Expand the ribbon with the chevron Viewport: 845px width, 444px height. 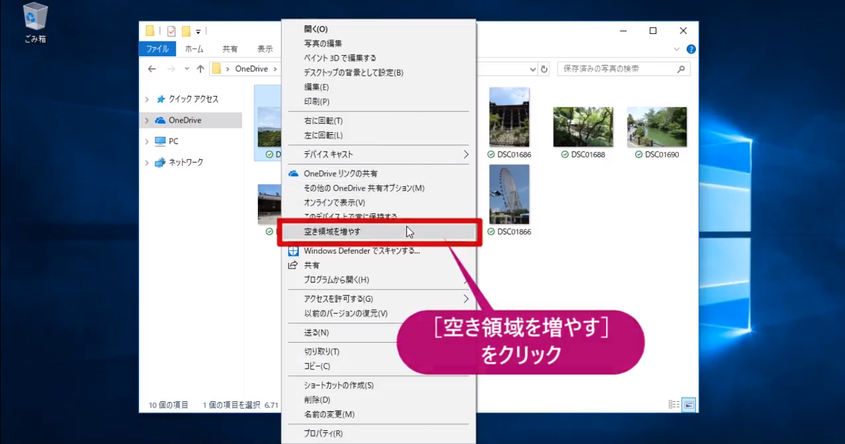[677, 49]
